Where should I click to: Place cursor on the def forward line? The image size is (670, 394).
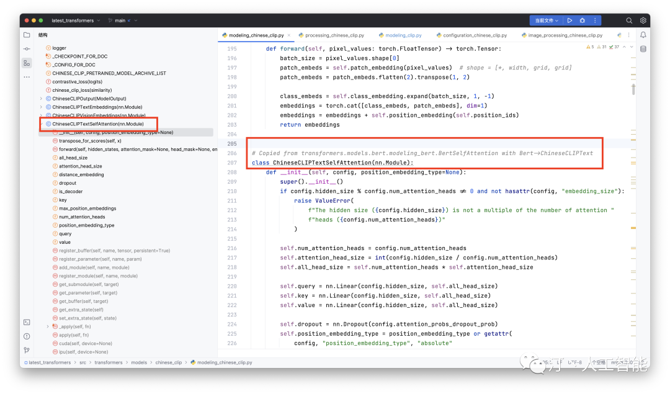pyautogui.click(x=383, y=49)
